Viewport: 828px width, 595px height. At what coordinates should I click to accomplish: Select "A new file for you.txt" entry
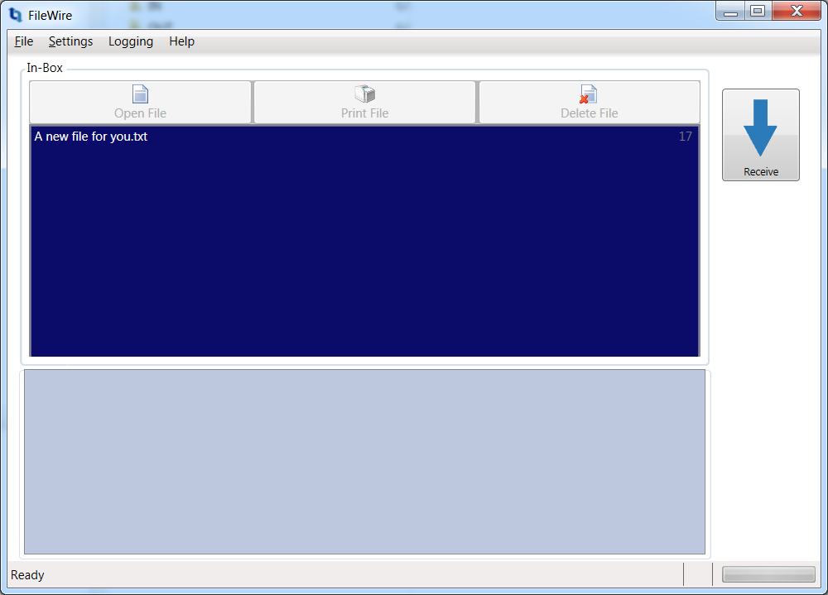[365, 137]
